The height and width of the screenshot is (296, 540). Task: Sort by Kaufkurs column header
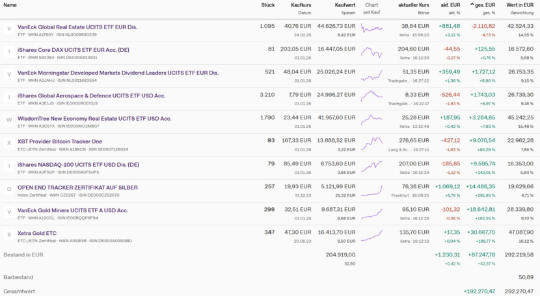pyautogui.click(x=301, y=5)
